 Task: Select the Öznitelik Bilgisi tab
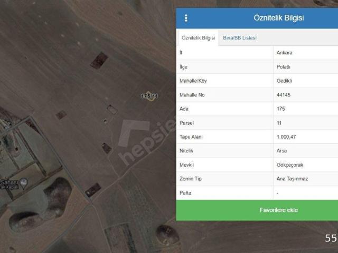point(199,38)
